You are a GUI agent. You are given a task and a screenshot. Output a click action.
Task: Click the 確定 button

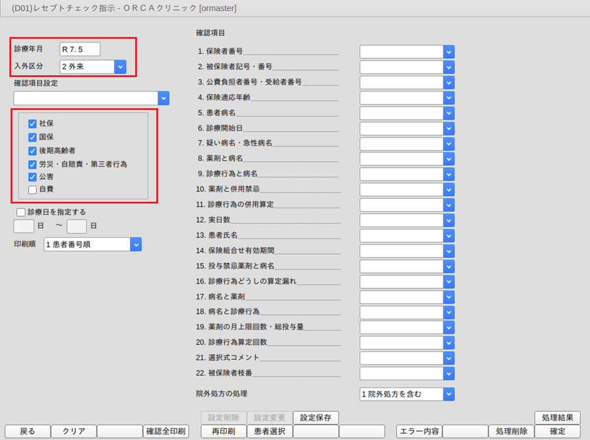(x=558, y=431)
